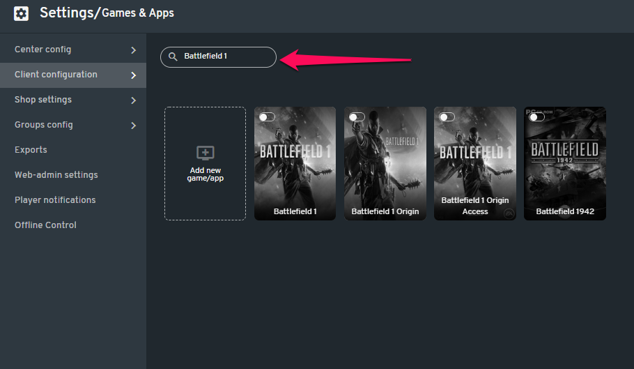Image resolution: width=634 pixels, height=369 pixels.
Task: Open the Battlefield 1 Origin cover
Action: click(x=385, y=163)
